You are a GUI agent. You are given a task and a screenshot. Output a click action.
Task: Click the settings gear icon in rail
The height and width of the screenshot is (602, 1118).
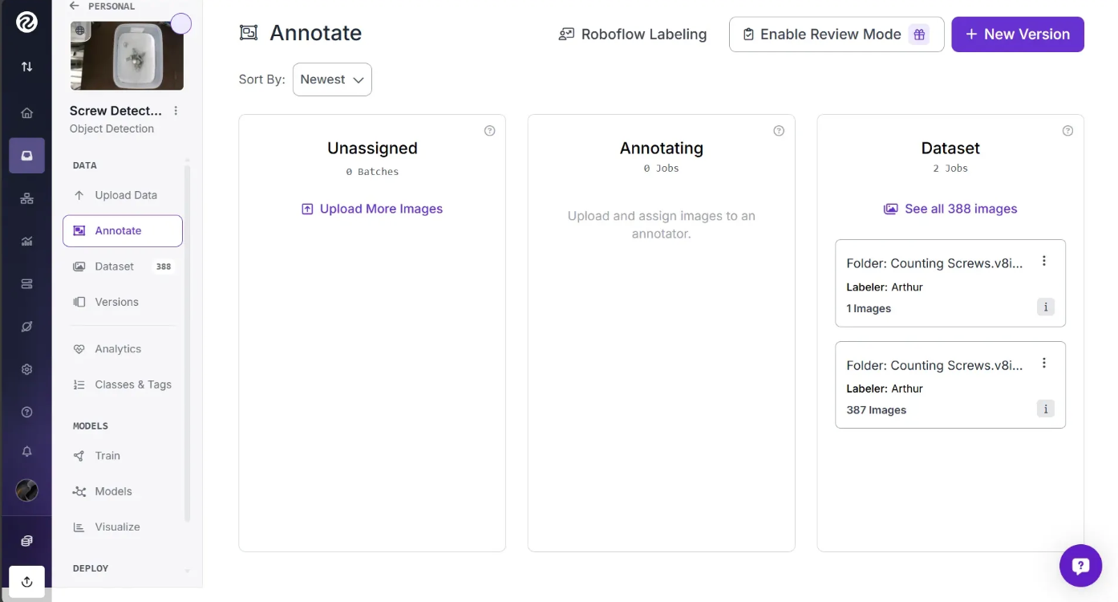pos(26,369)
